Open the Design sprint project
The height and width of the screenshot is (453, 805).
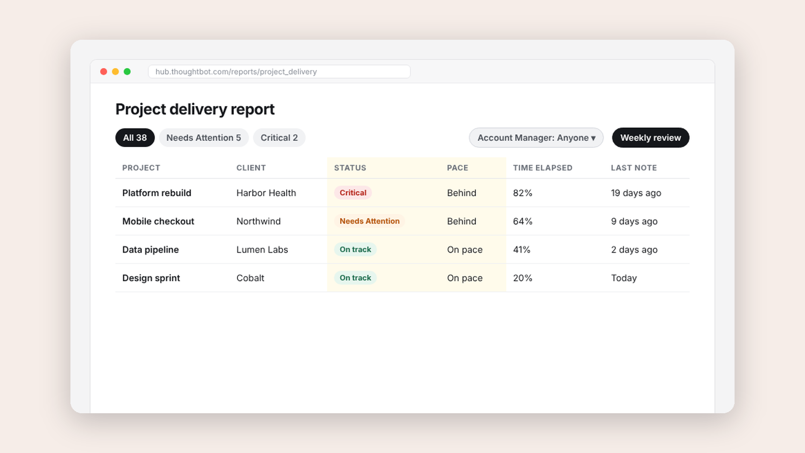(151, 278)
